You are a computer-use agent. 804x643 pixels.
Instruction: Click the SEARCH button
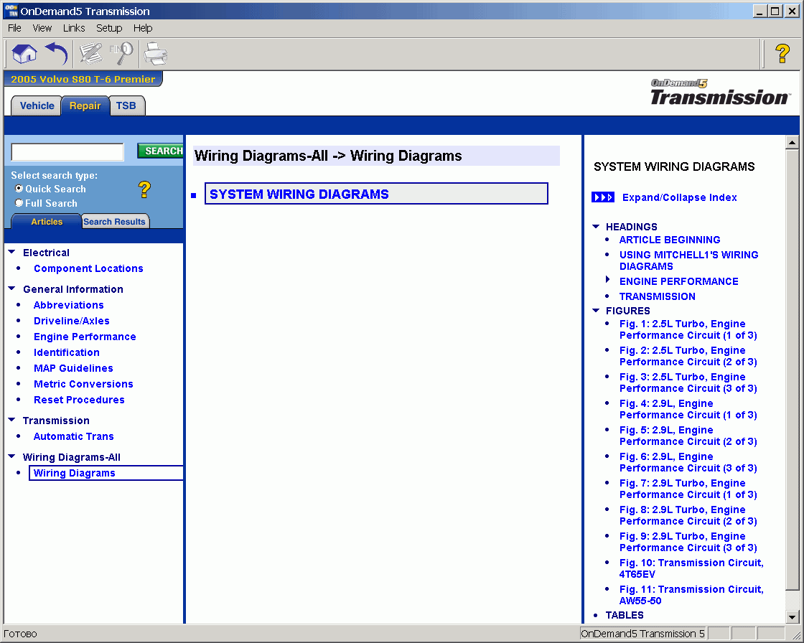160,151
